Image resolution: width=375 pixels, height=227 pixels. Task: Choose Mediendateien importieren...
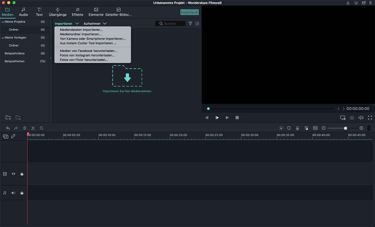pyautogui.click(x=81, y=29)
